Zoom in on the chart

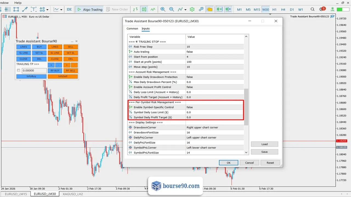163,9
